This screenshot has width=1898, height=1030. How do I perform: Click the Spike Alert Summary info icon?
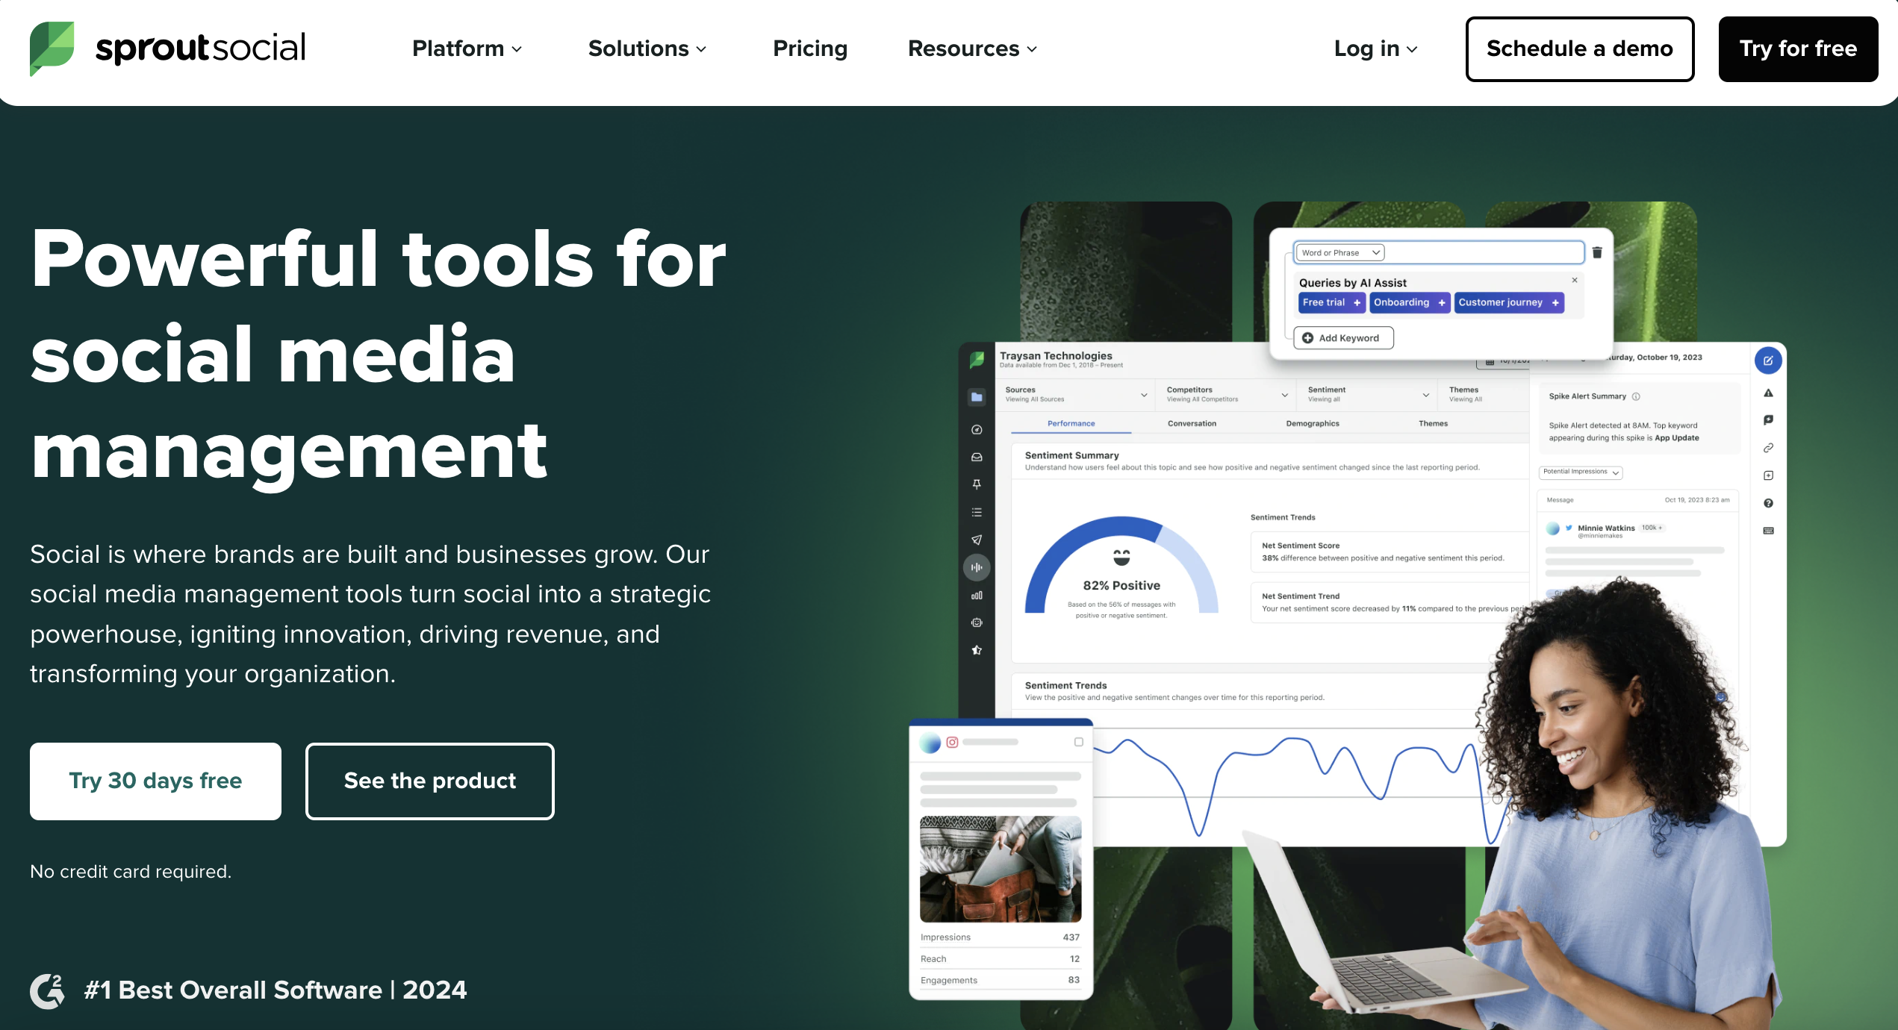(1636, 396)
